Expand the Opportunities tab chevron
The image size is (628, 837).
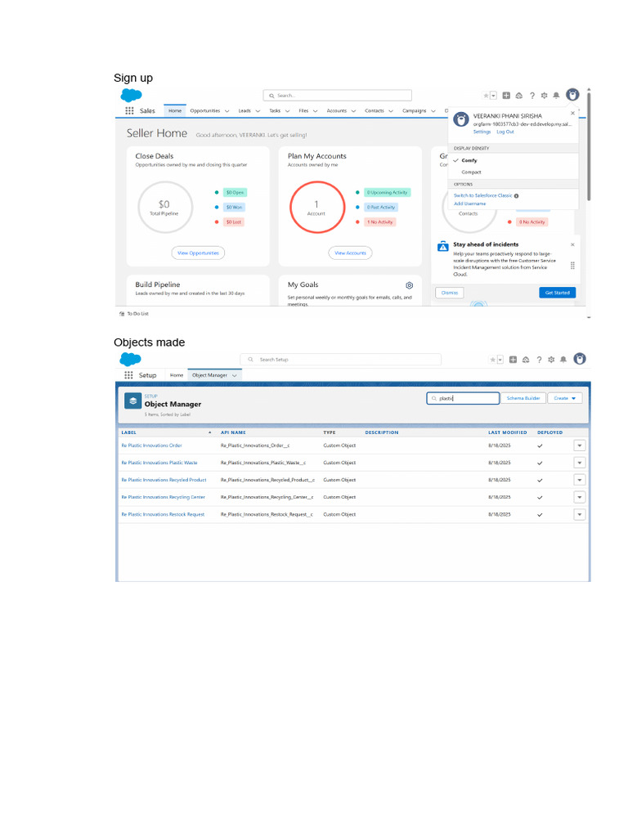[227, 111]
